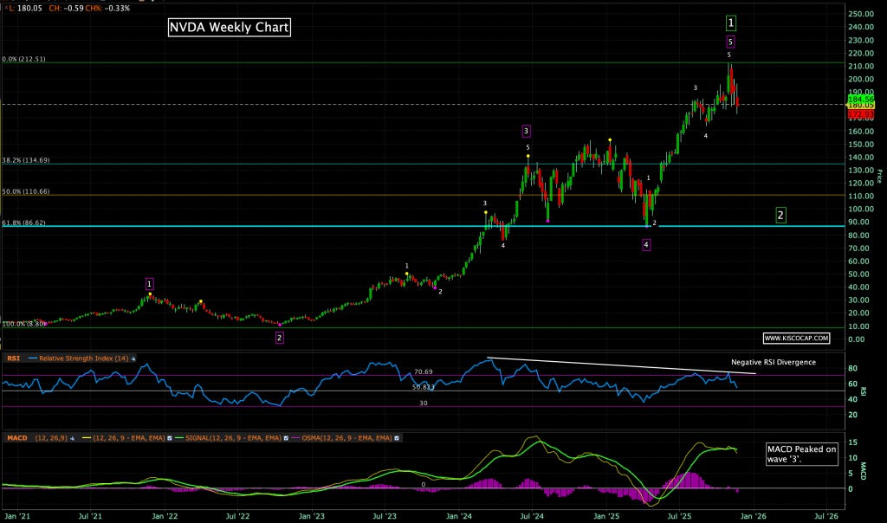Uncheck the SIGNAL(12, 26, 9) checkbox

[x=288, y=437]
